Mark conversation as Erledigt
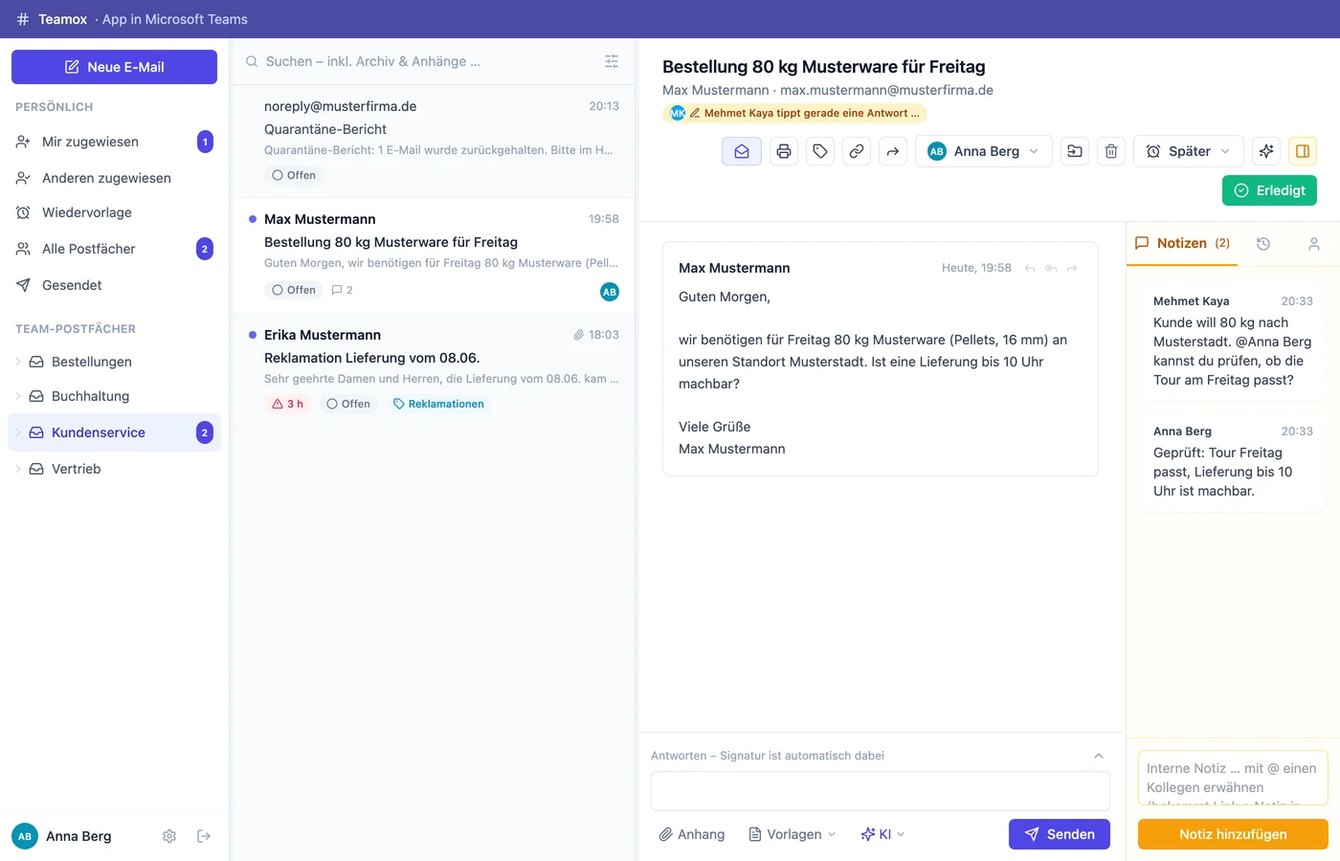The height and width of the screenshot is (861, 1340). pyautogui.click(x=1269, y=190)
